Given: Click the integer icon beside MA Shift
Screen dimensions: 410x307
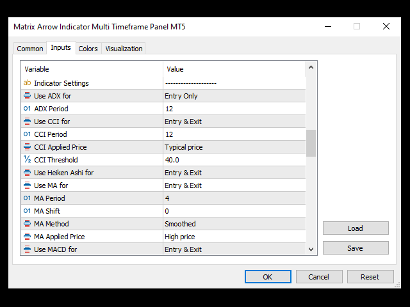Looking at the screenshot, I should [x=27, y=211].
